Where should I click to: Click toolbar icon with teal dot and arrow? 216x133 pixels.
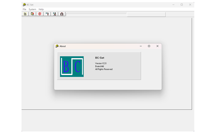(x=47, y=14)
